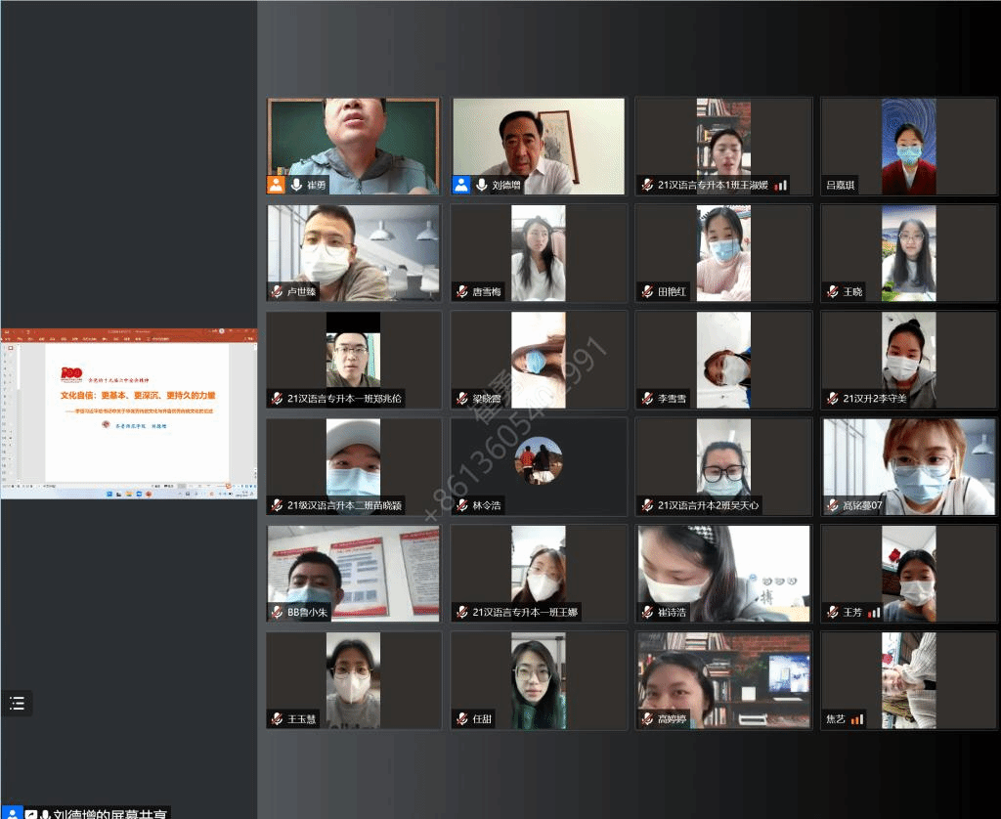
Task: Click muted mic icon beside 唐雪梅
Action: tap(462, 291)
